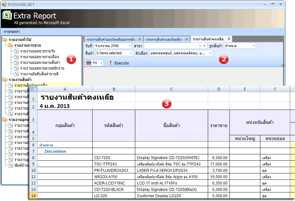Collapse the รายงานทั่วไป folder

5,40
